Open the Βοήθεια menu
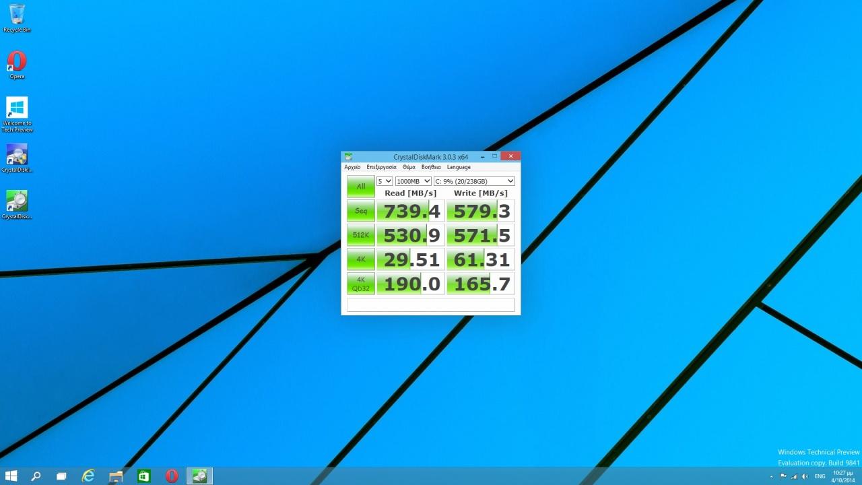Image resolution: width=862 pixels, height=485 pixels. click(431, 167)
